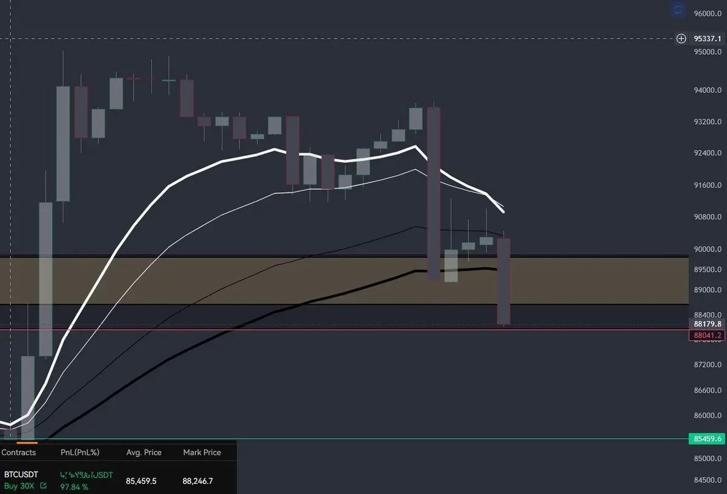The height and width of the screenshot is (494, 727).
Task: Click the 86000.0 axis price label
Action: pos(708,416)
